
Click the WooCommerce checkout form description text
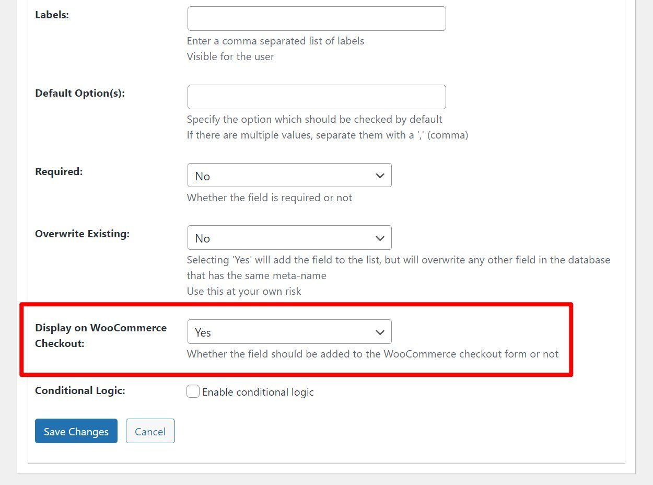(x=373, y=354)
